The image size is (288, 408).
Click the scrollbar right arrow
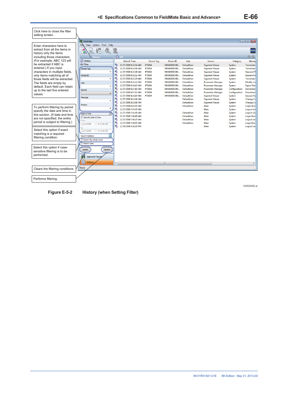pyautogui.click(x=254, y=163)
